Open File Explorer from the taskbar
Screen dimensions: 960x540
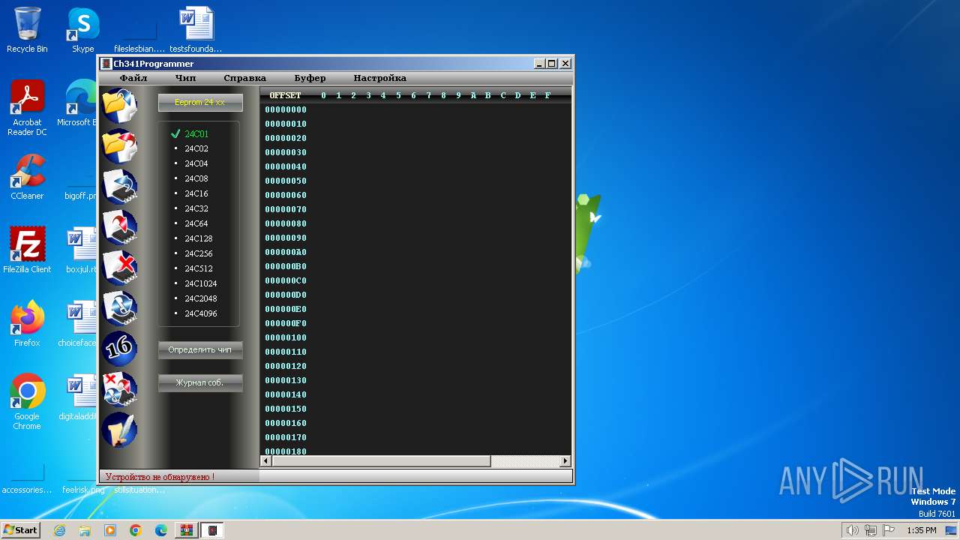(x=85, y=530)
